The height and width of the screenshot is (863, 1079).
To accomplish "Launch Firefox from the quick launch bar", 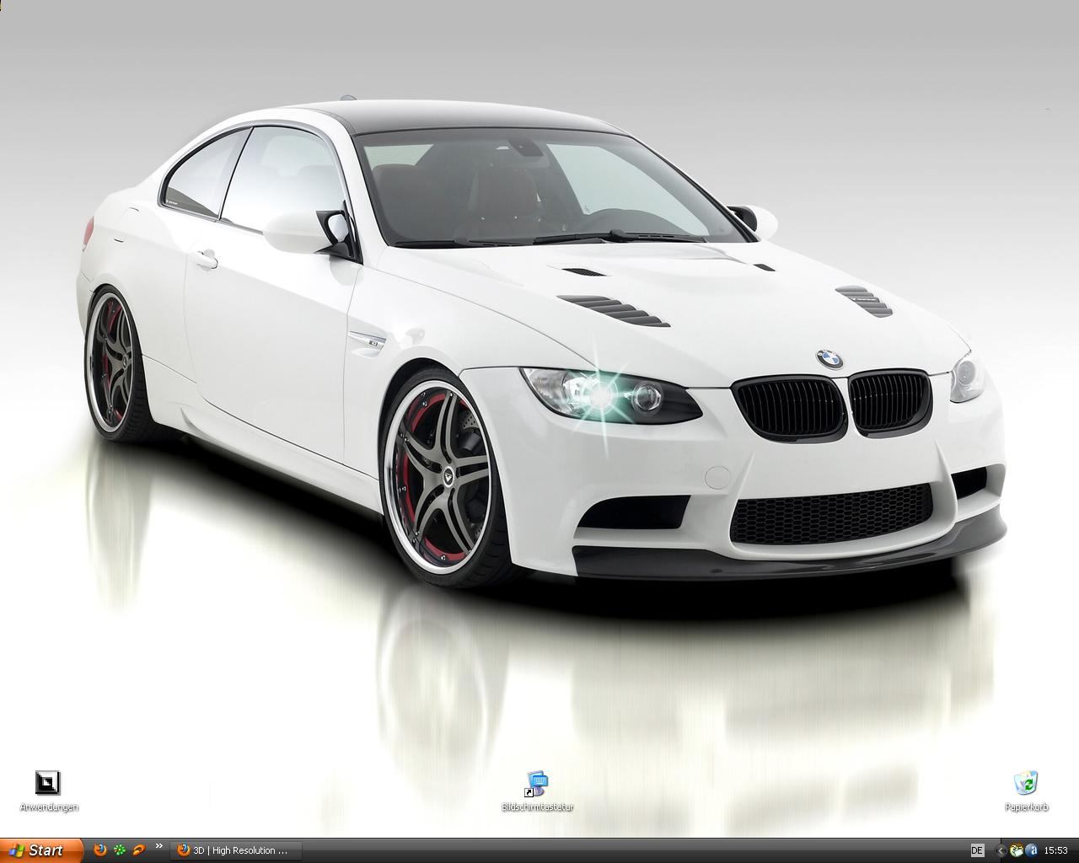I will 100,850.
